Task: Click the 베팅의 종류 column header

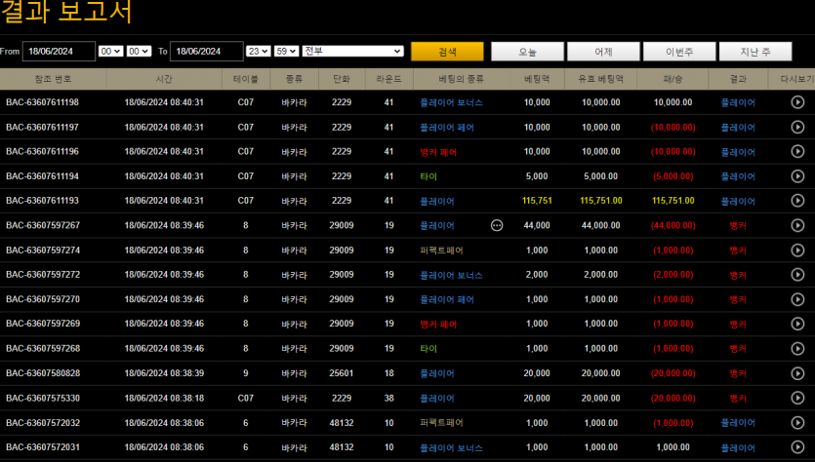Action: 461,79
